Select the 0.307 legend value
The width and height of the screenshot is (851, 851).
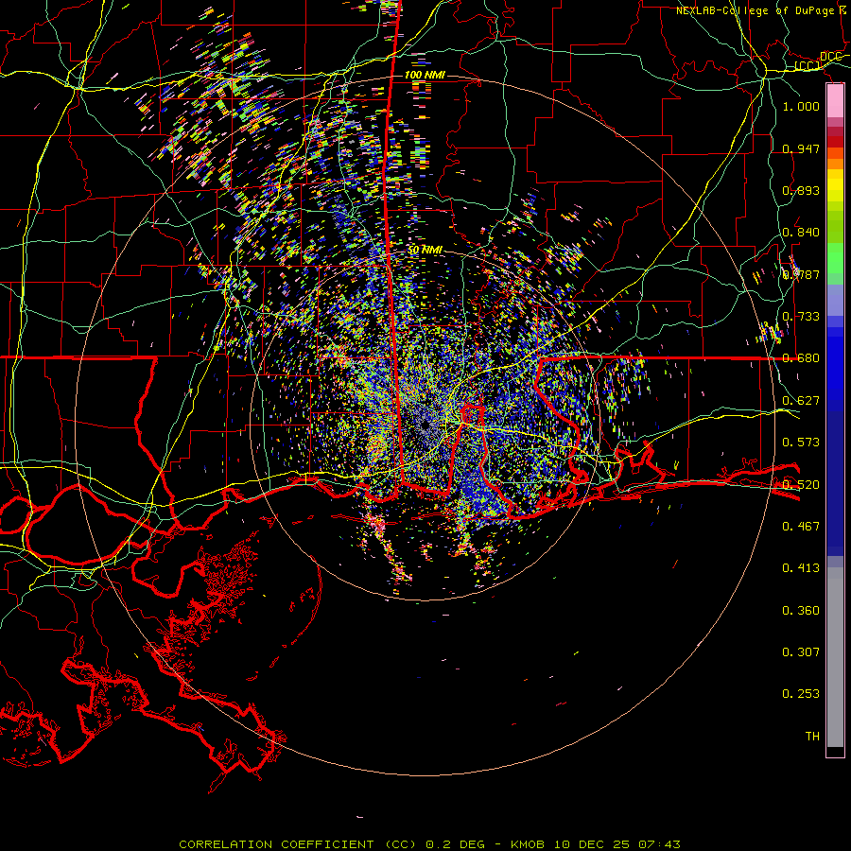[x=801, y=652]
